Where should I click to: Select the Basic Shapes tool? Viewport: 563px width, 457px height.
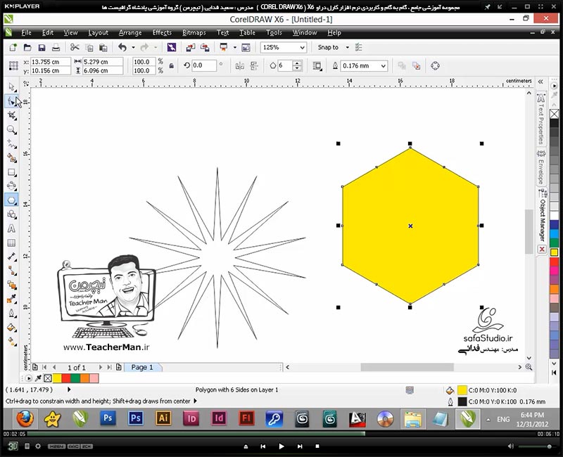pos(11,214)
